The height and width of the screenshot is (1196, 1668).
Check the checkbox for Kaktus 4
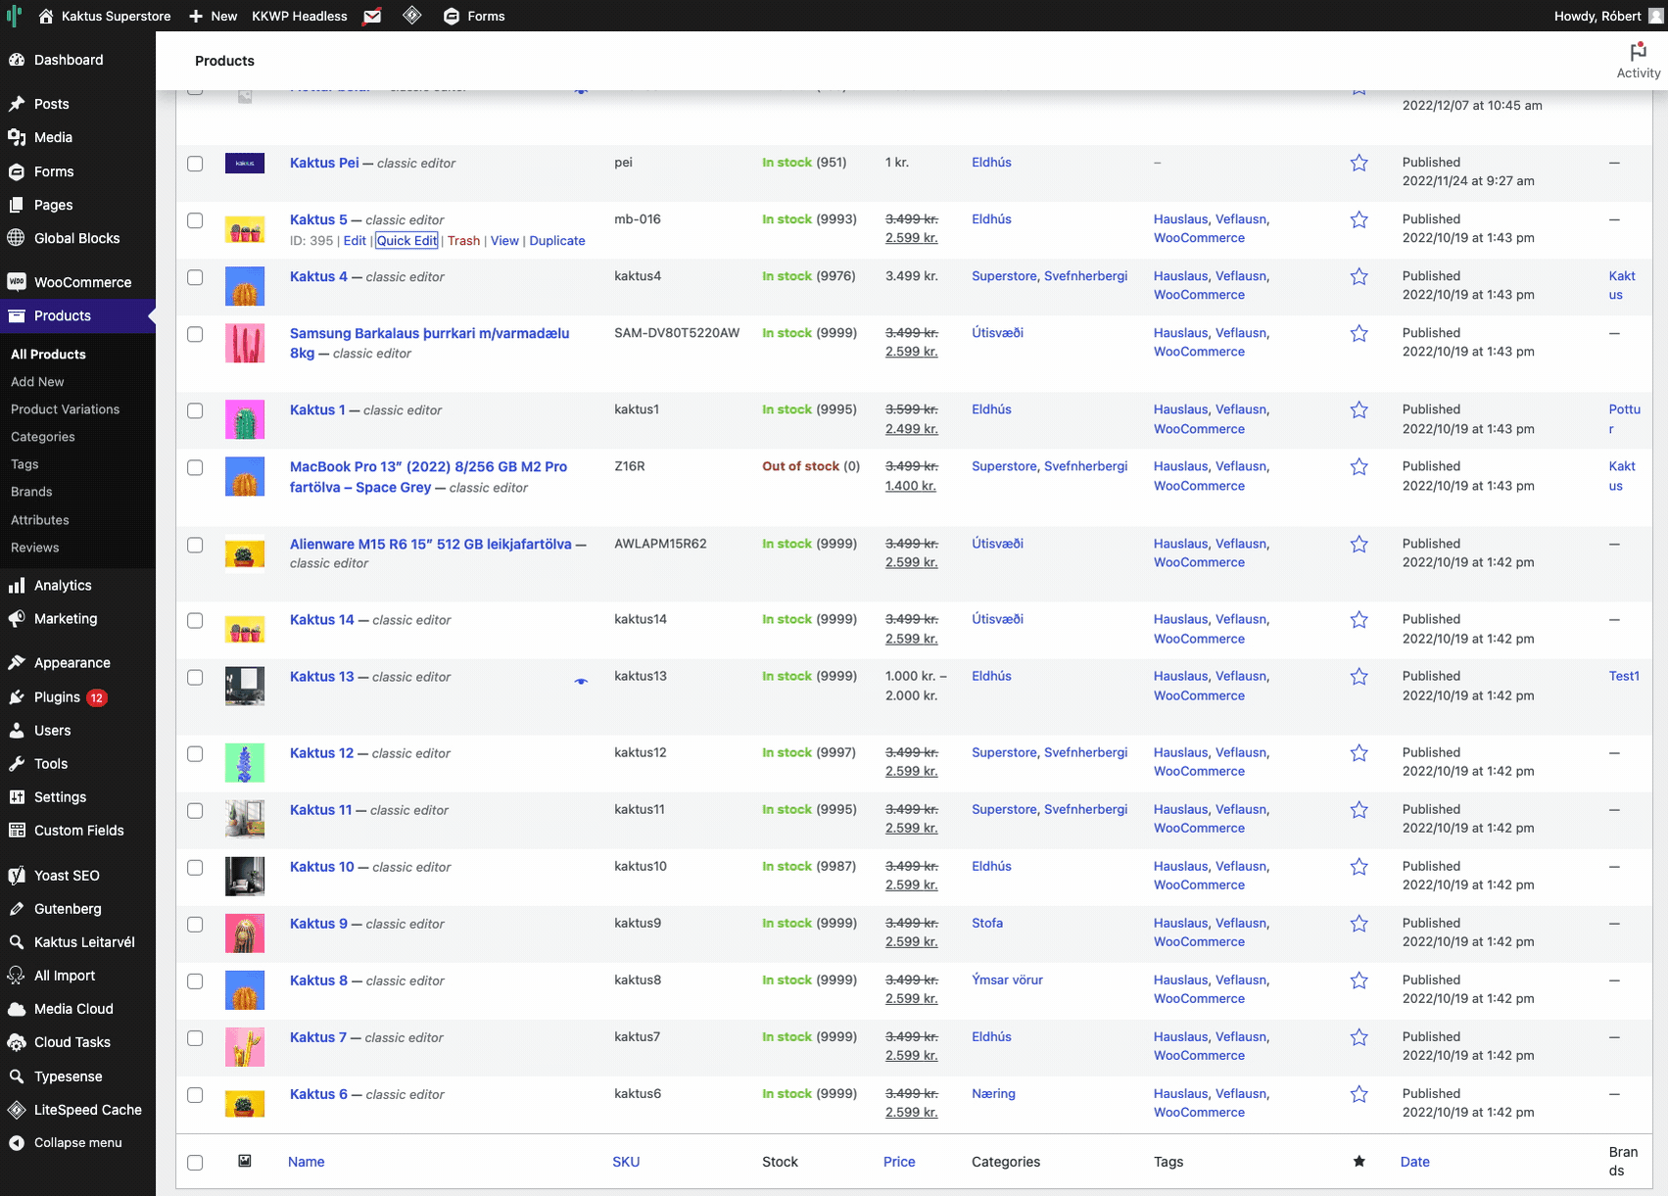[195, 277]
